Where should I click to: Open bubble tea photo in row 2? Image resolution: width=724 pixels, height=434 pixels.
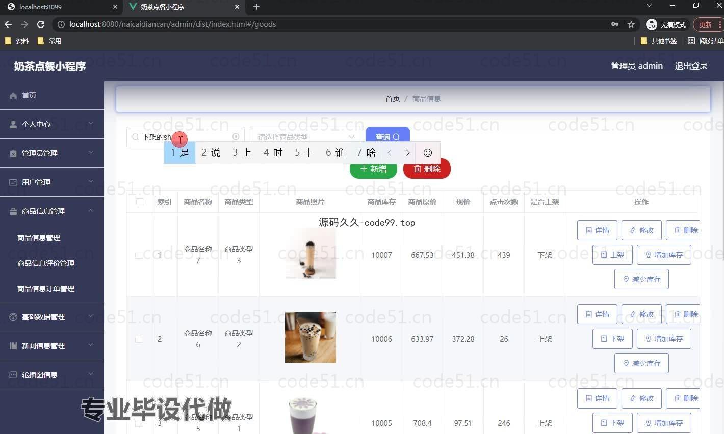(311, 337)
